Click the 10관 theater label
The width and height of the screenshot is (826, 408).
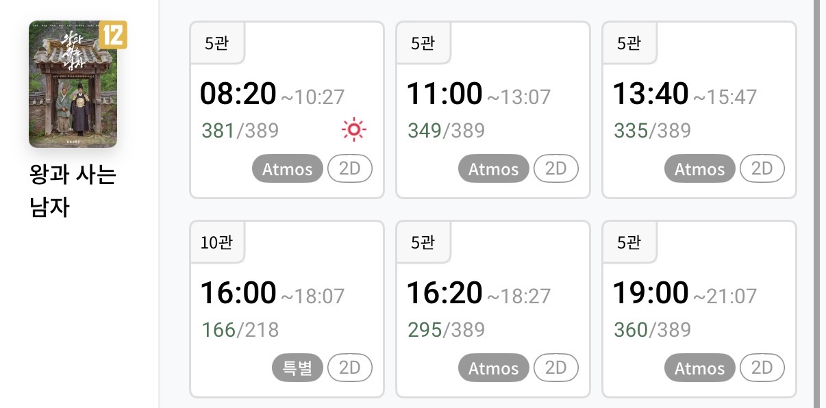[216, 242]
